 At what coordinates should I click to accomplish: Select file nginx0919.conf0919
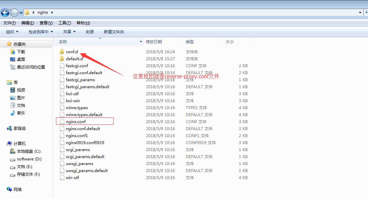click(x=85, y=142)
